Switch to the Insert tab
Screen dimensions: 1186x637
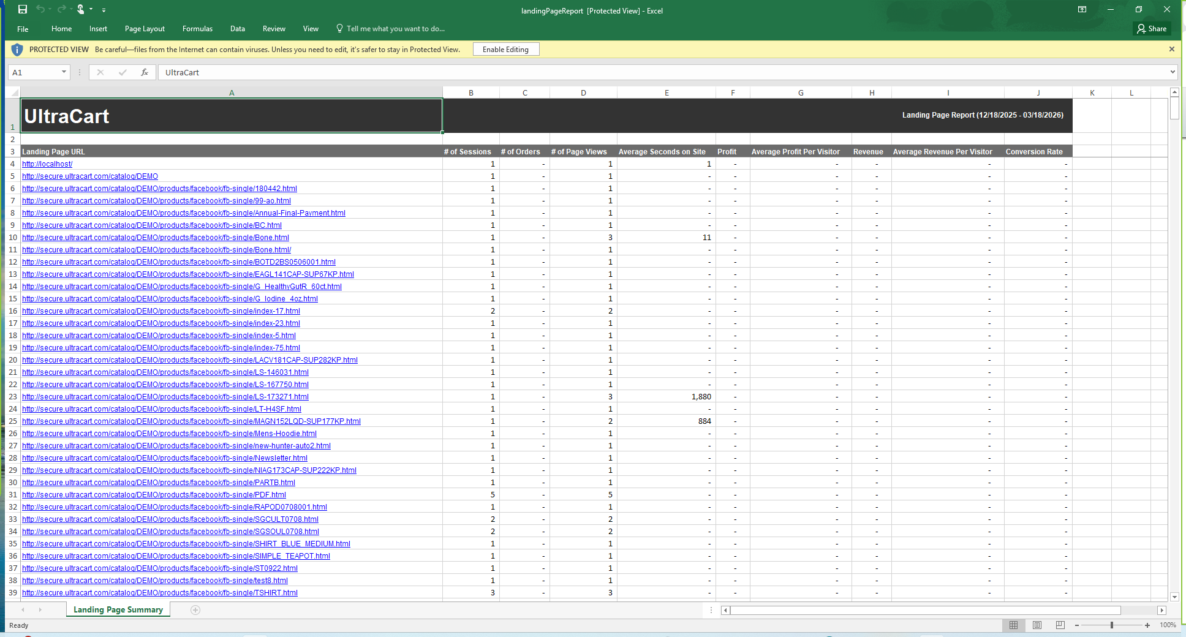pos(98,29)
